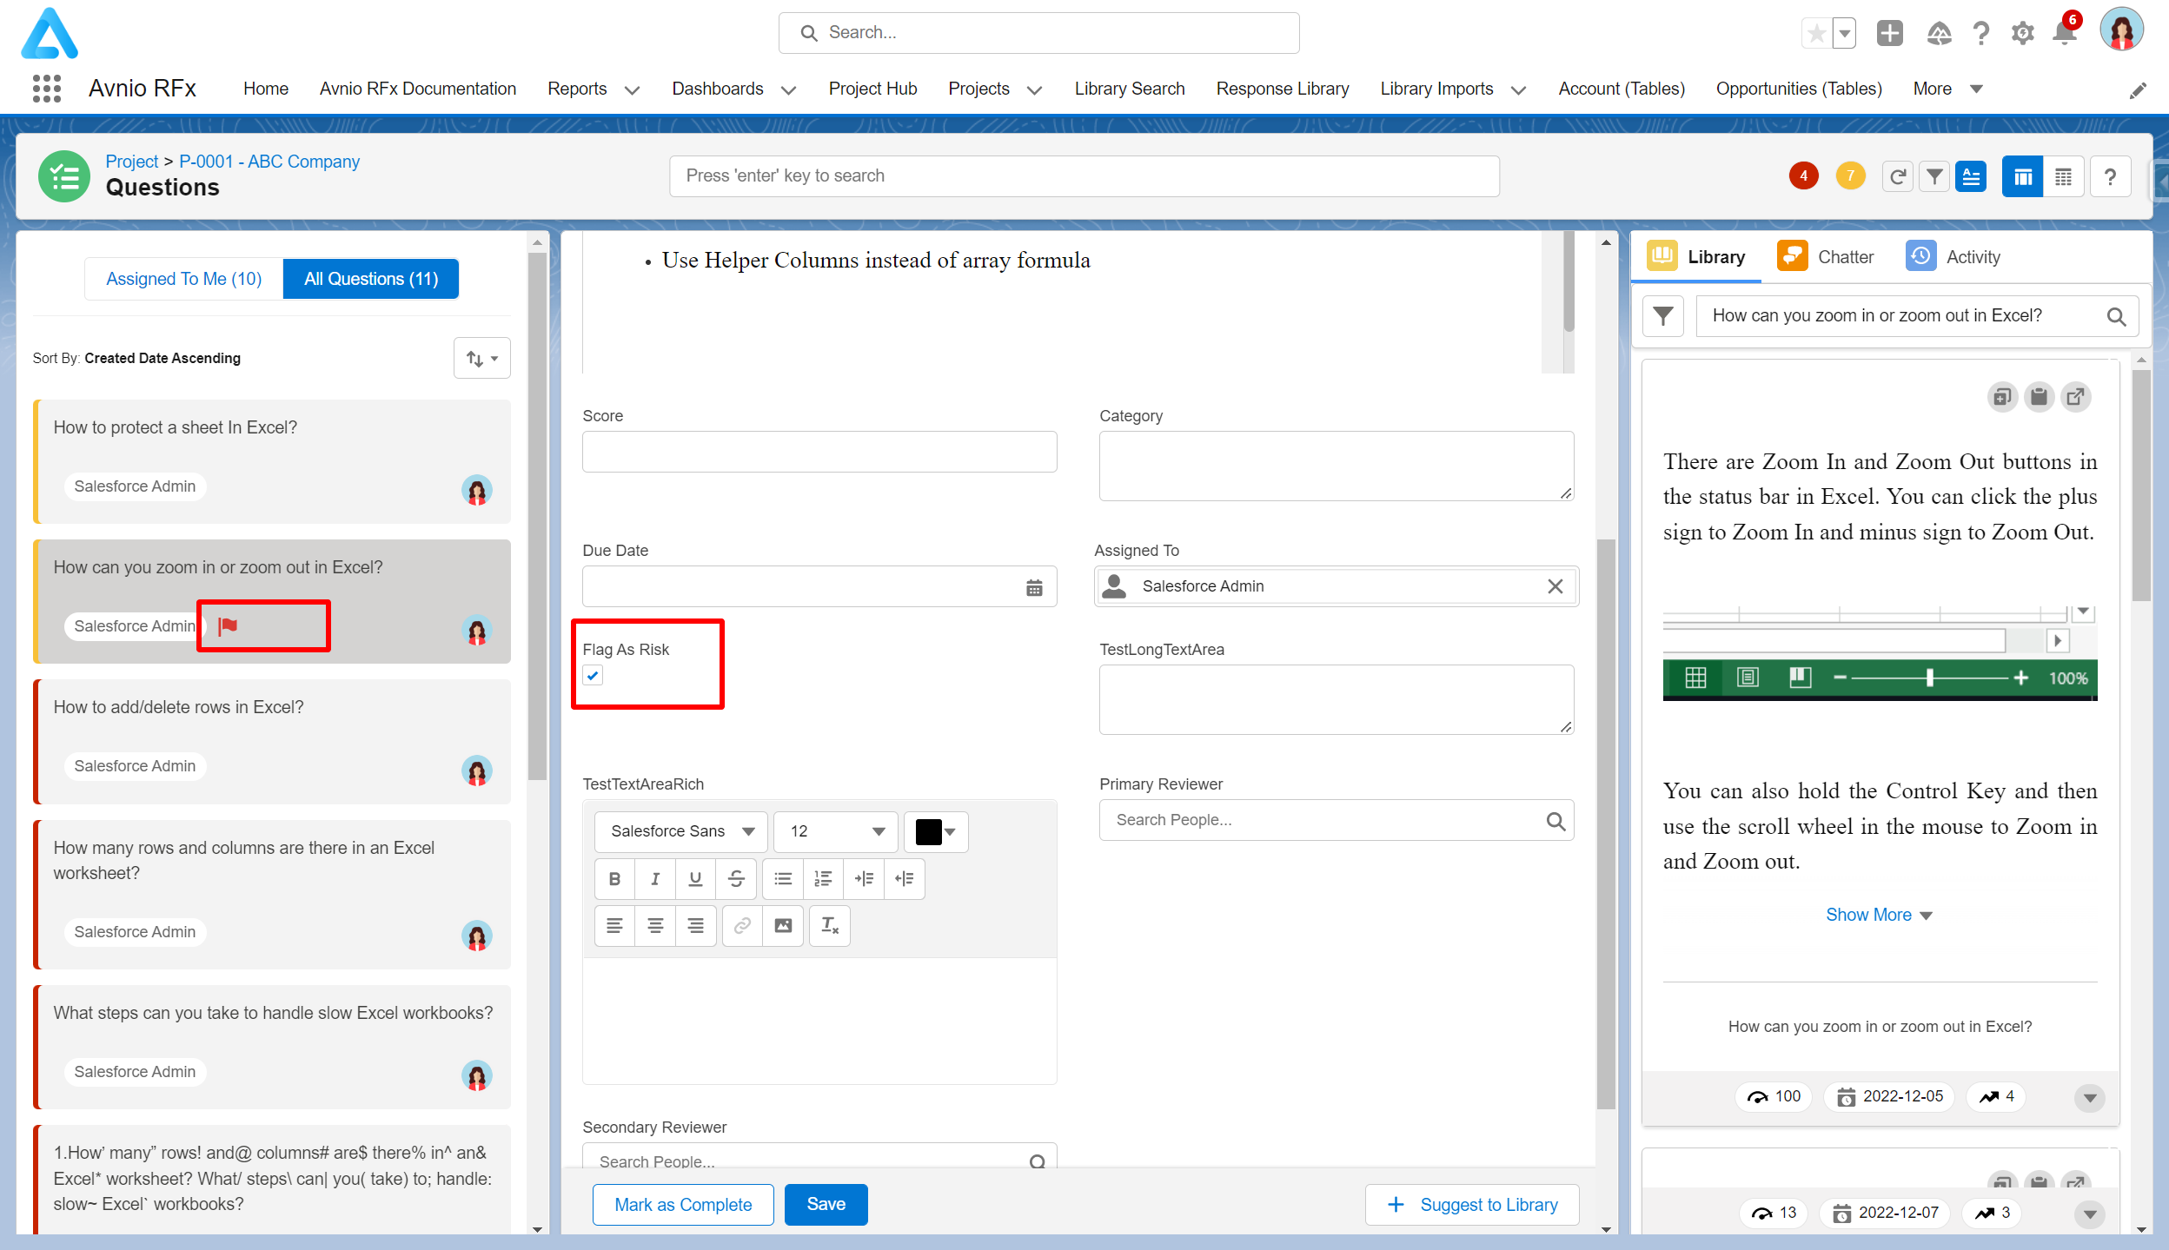The image size is (2169, 1250).
Task: Uncheck the Flag As Risk checkbox
Action: pyautogui.click(x=593, y=675)
